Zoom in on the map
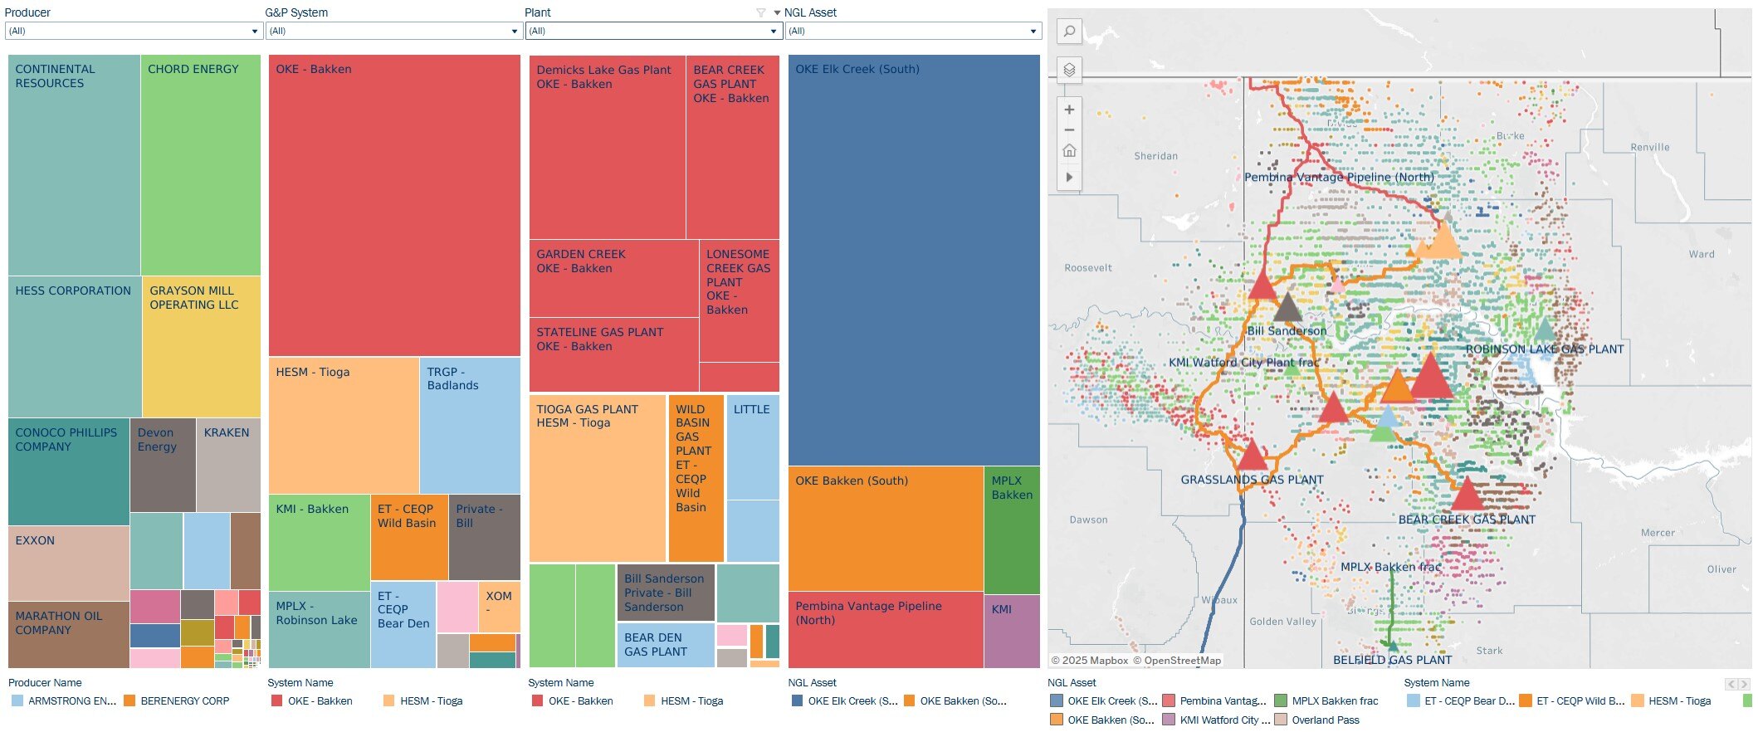Image resolution: width=1758 pixels, height=732 pixels. [x=1069, y=110]
